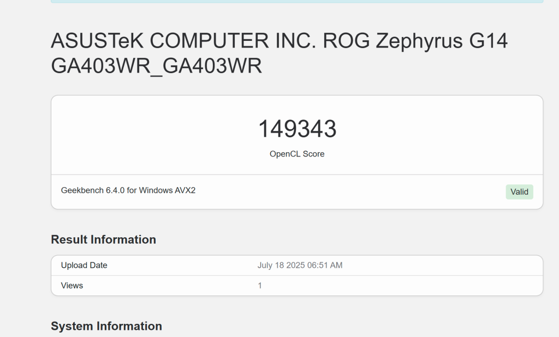
Task: Click the OpenCL Score label
Action: (297, 154)
